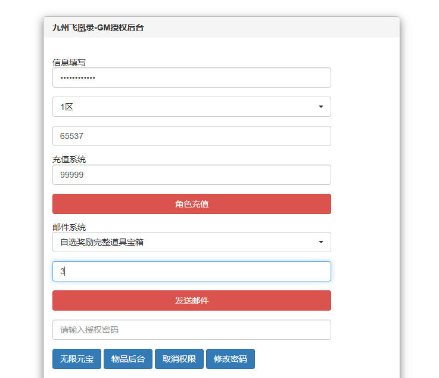Viewport: 439px width, 378px height.
Task: Focus the recharge amount field showing 99999
Action: 191,175
